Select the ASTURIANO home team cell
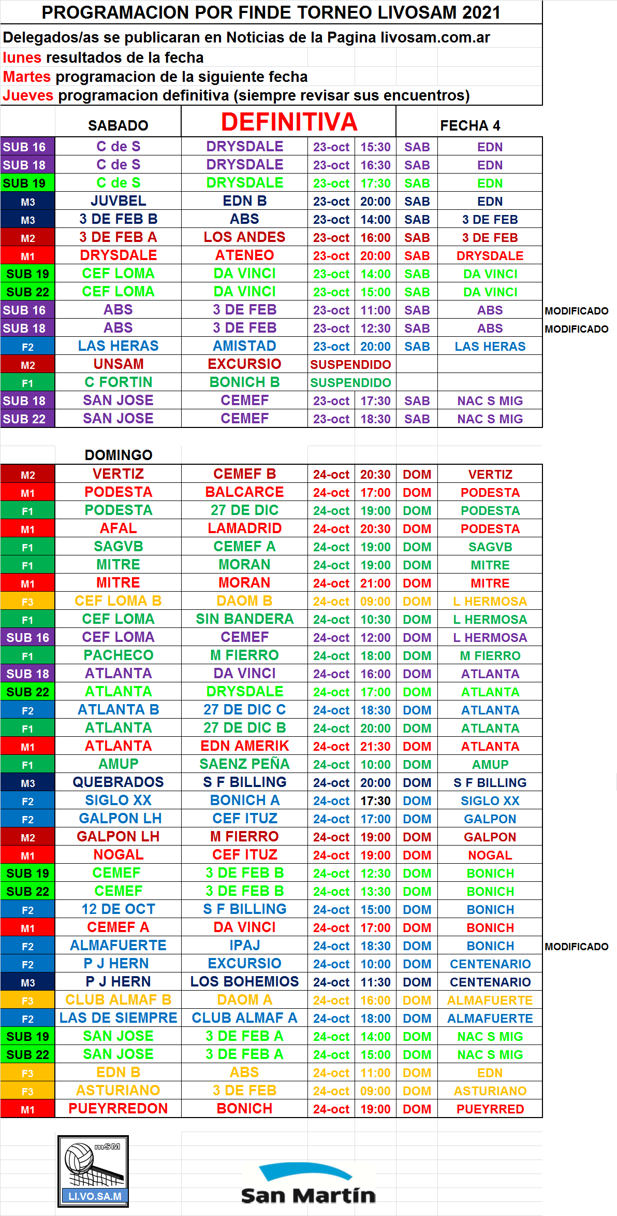 tap(118, 1091)
